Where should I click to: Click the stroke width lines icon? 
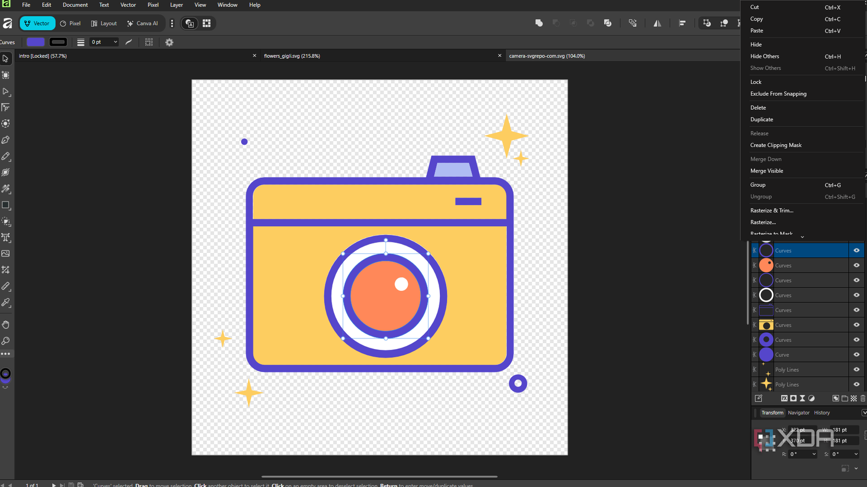(80, 42)
